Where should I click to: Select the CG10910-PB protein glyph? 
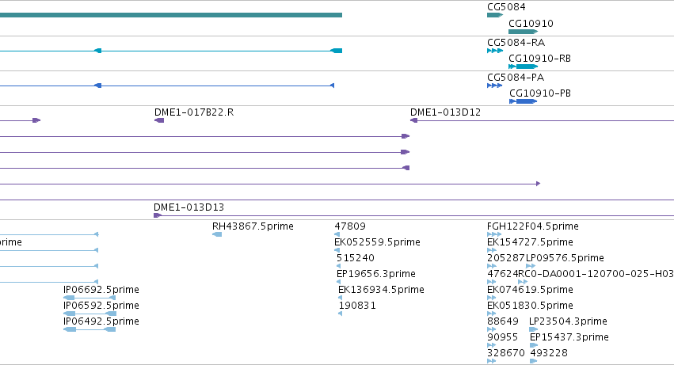coord(524,101)
